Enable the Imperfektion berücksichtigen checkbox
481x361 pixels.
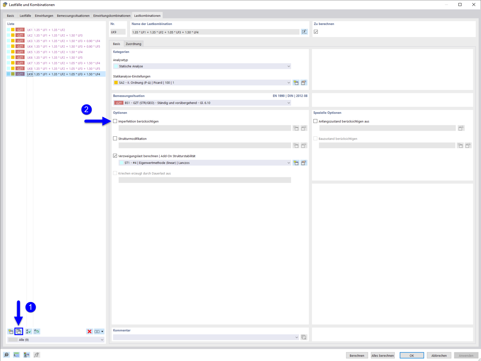pyautogui.click(x=115, y=121)
